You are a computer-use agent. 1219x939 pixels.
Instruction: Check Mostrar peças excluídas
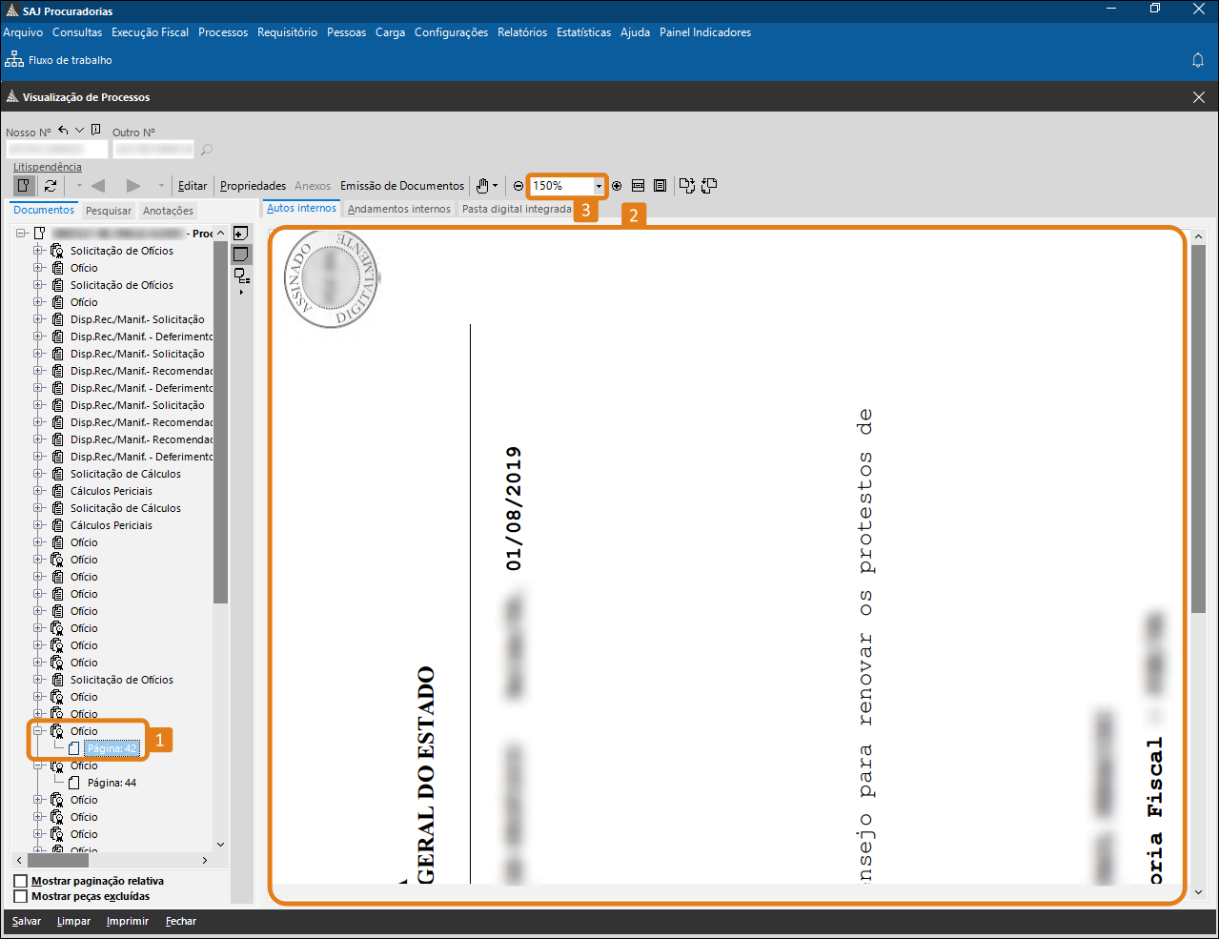coord(21,896)
